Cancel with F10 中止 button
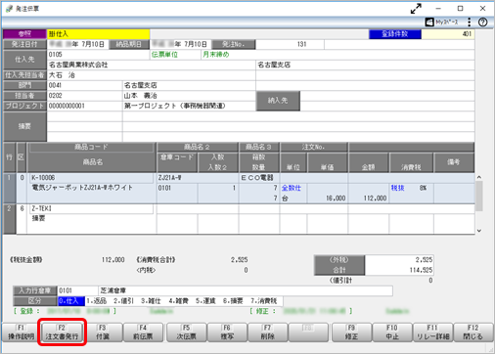Screen dimensions: 495x354 click(x=392, y=332)
